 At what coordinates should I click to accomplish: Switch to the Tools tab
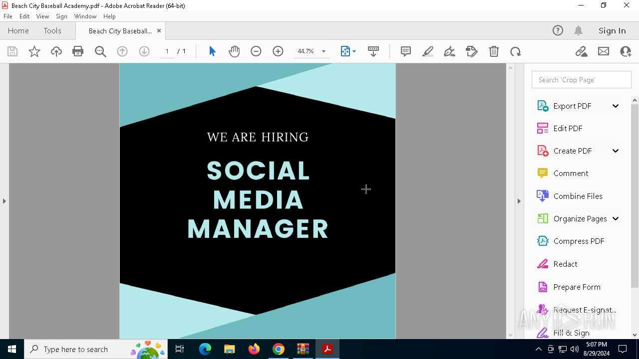[52, 30]
